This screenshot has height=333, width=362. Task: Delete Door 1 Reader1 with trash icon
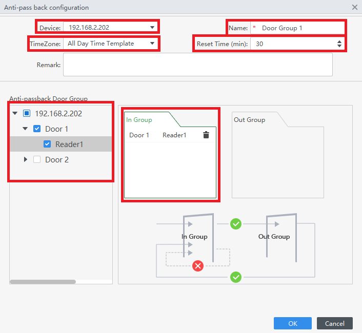[206, 135]
